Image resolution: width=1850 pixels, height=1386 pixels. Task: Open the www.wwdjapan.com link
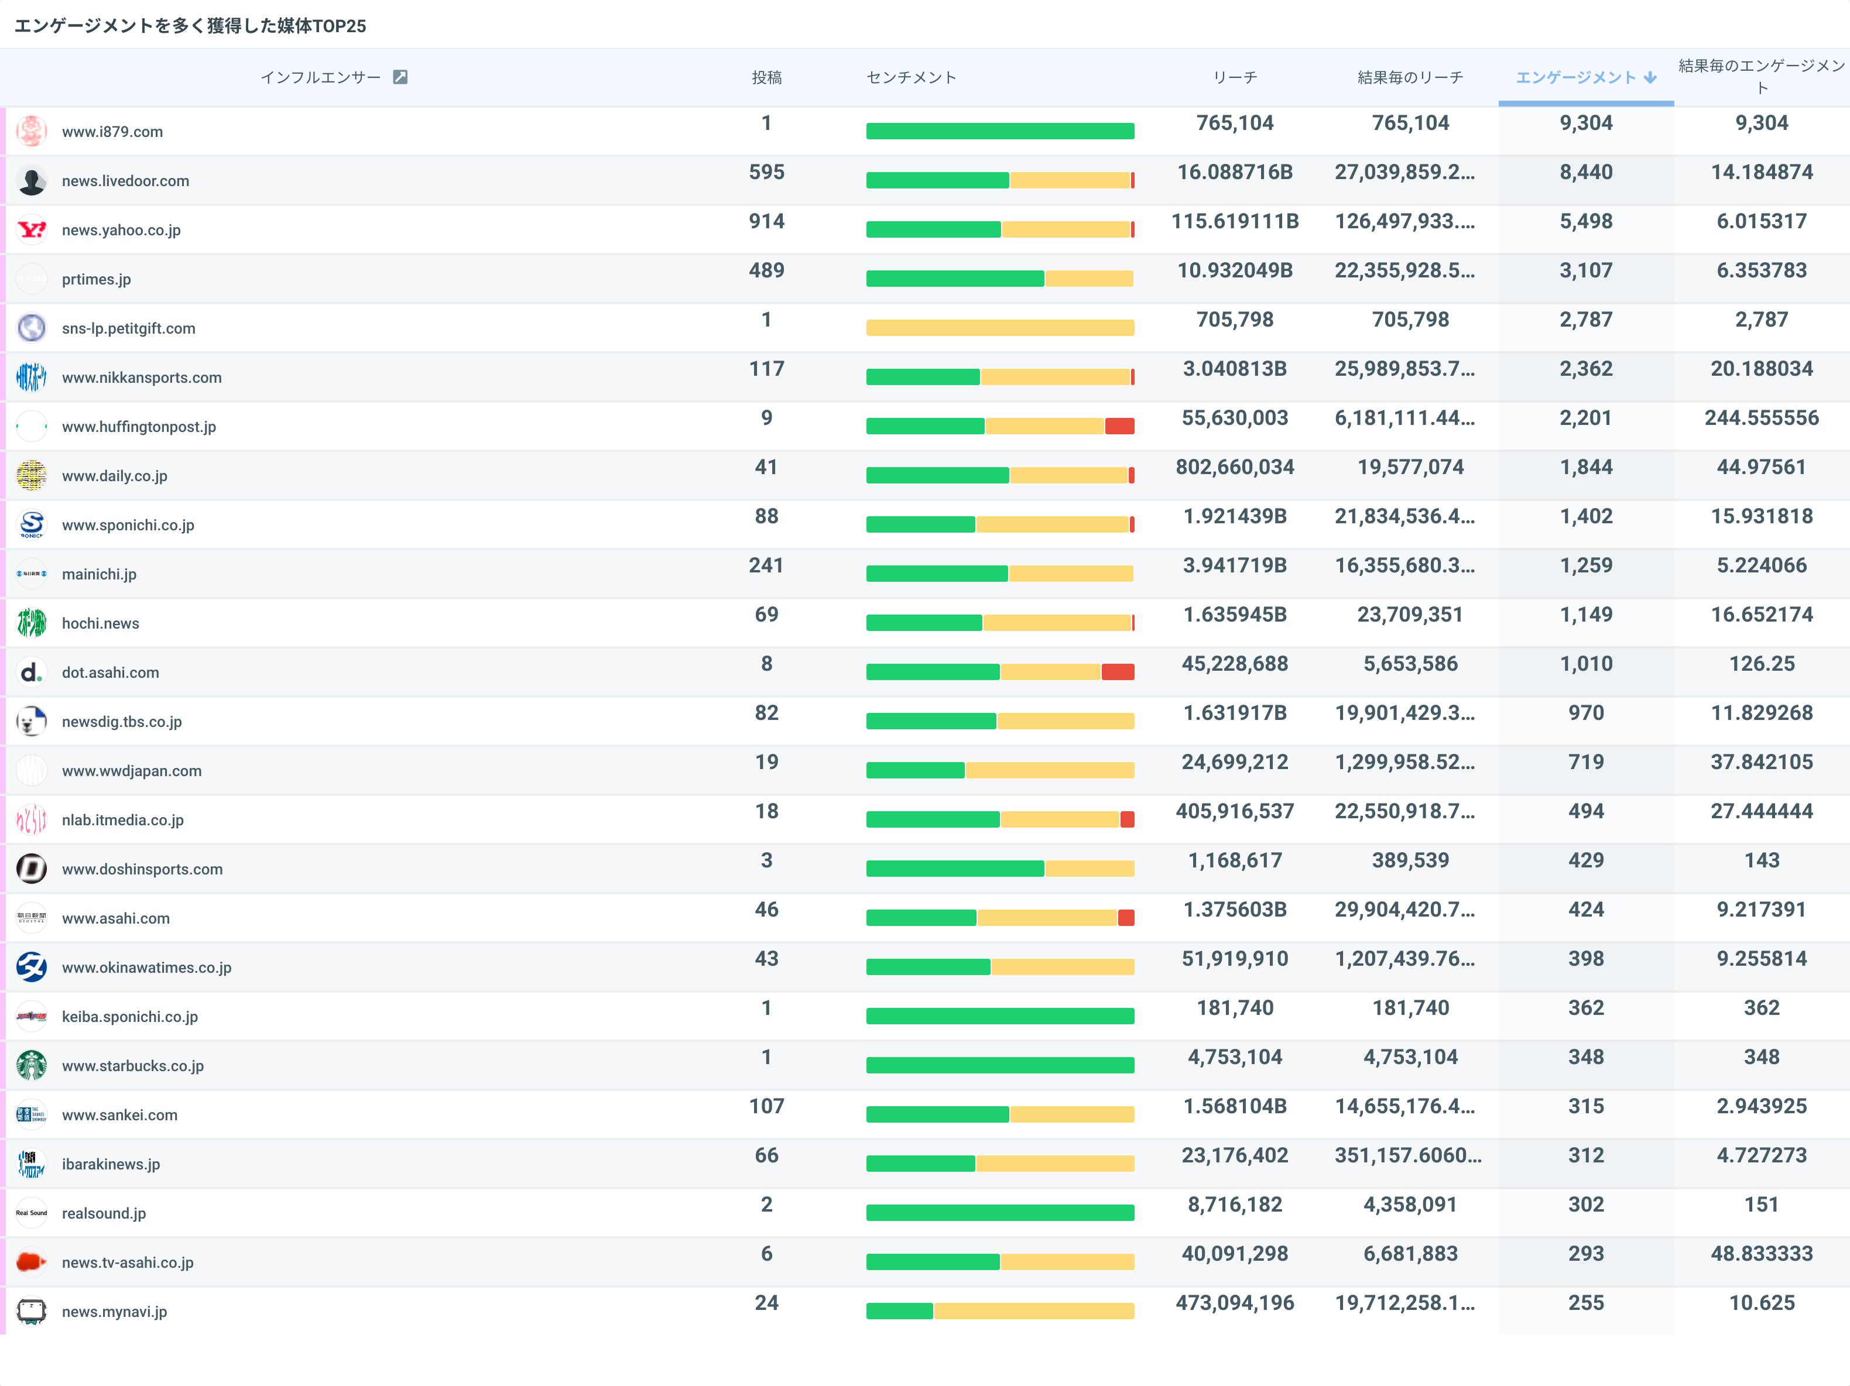point(131,771)
